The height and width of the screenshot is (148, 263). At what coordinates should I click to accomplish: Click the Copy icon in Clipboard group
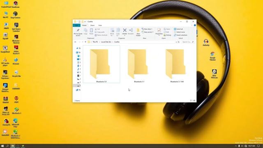click(85, 30)
